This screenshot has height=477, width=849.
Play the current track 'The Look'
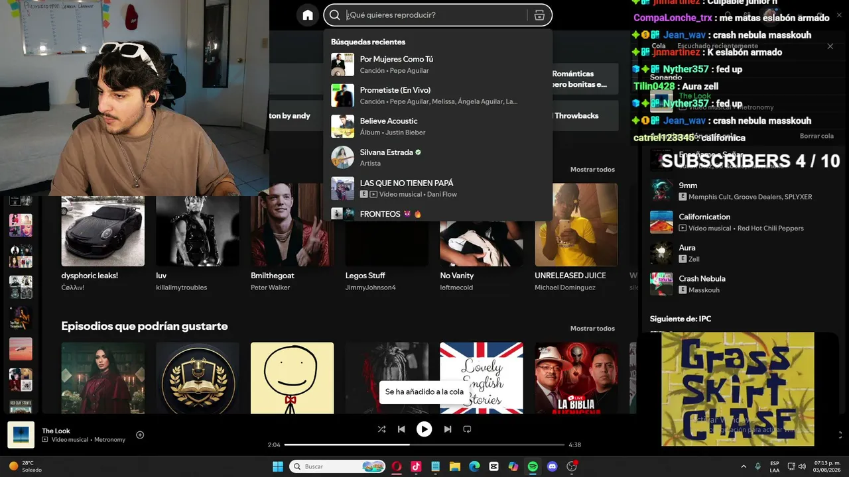[x=424, y=429]
